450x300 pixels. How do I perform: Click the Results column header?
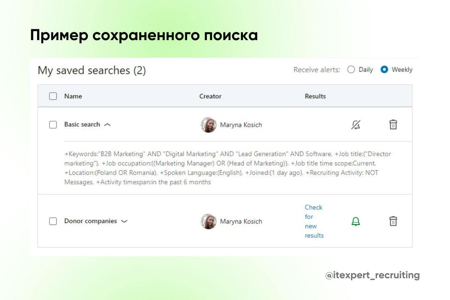(x=315, y=96)
